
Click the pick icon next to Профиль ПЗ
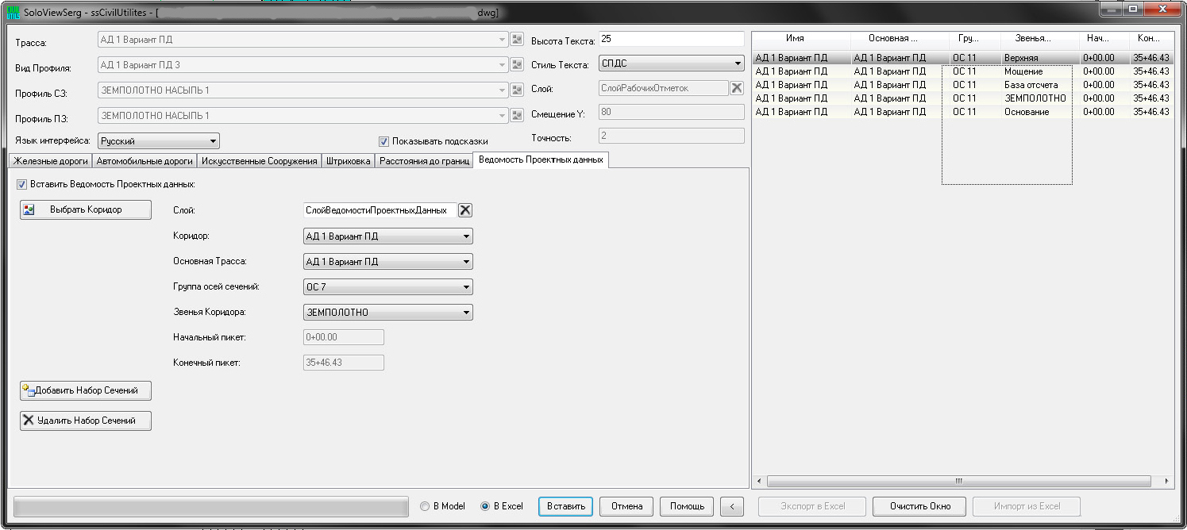pos(517,116)
